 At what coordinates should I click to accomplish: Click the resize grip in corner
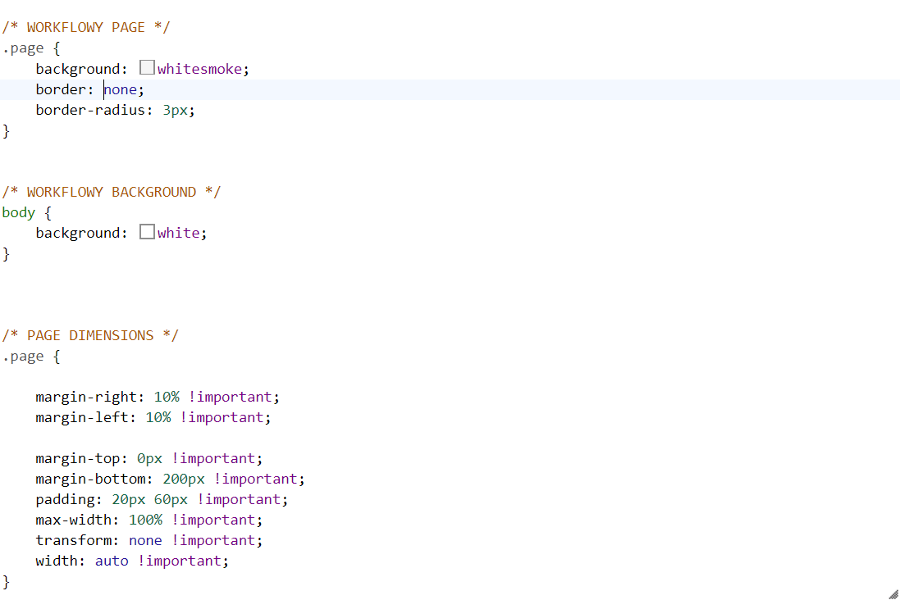893,594
